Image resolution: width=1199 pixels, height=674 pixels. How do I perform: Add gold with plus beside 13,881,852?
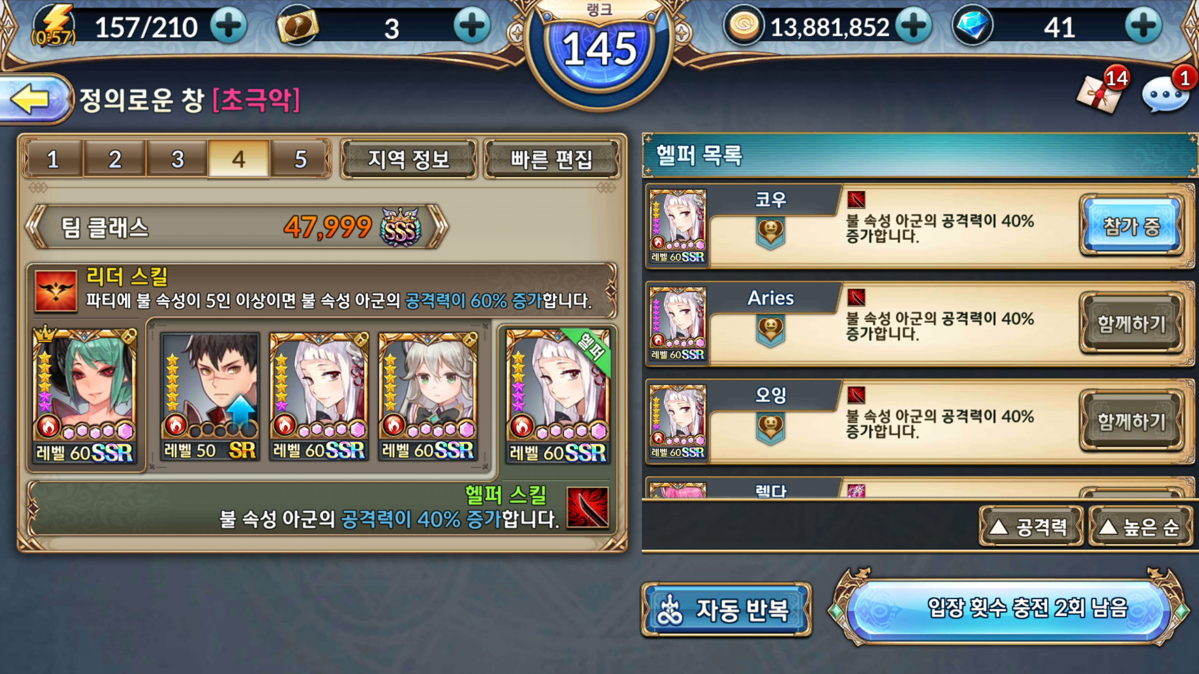[x=913, y=26]
